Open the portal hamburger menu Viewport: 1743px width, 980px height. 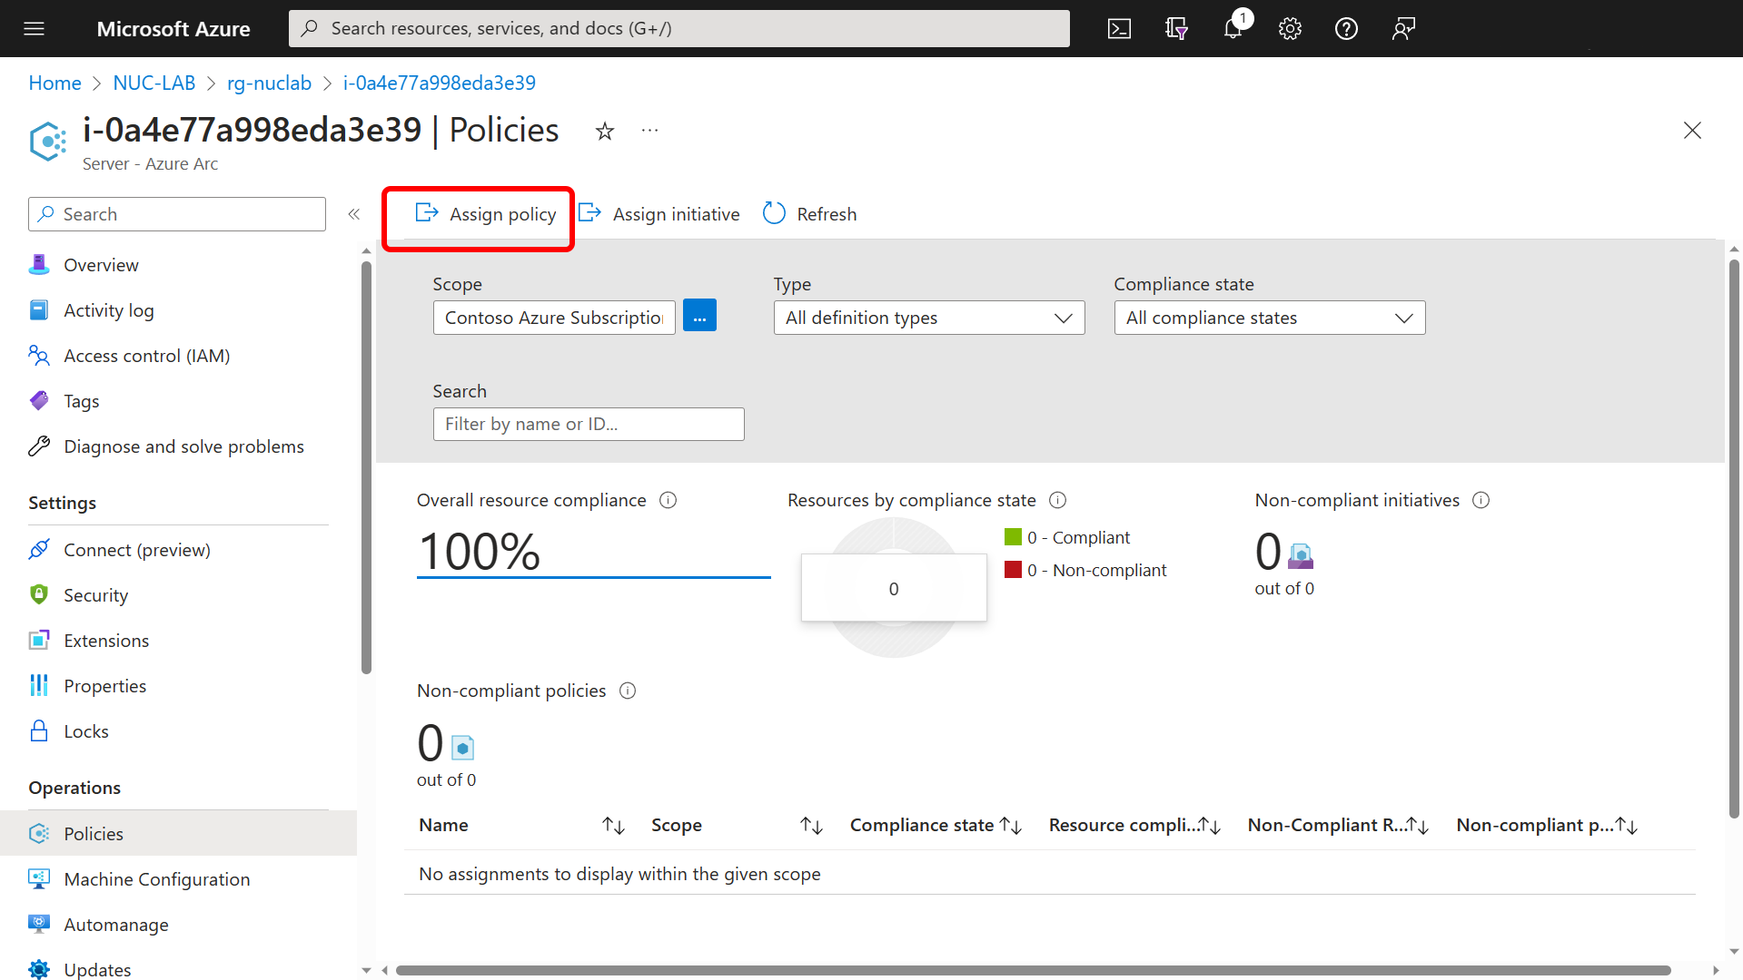pyautogui.click(x=34, y=28)
